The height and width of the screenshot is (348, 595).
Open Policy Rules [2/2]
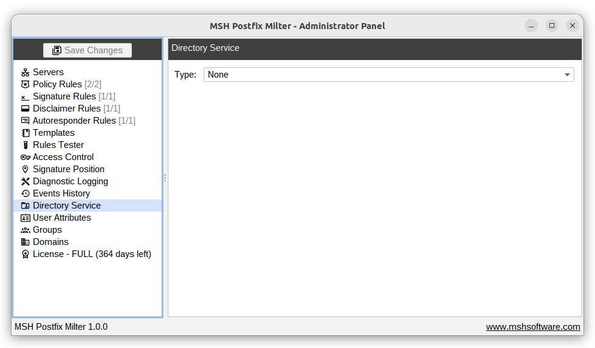67,84
